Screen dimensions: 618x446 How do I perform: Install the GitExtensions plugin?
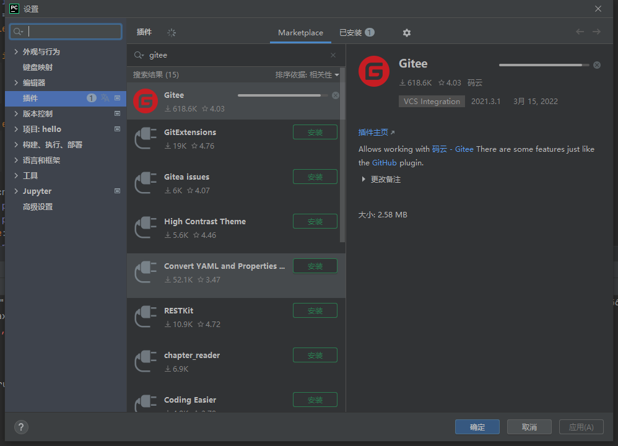pos(315,132)
